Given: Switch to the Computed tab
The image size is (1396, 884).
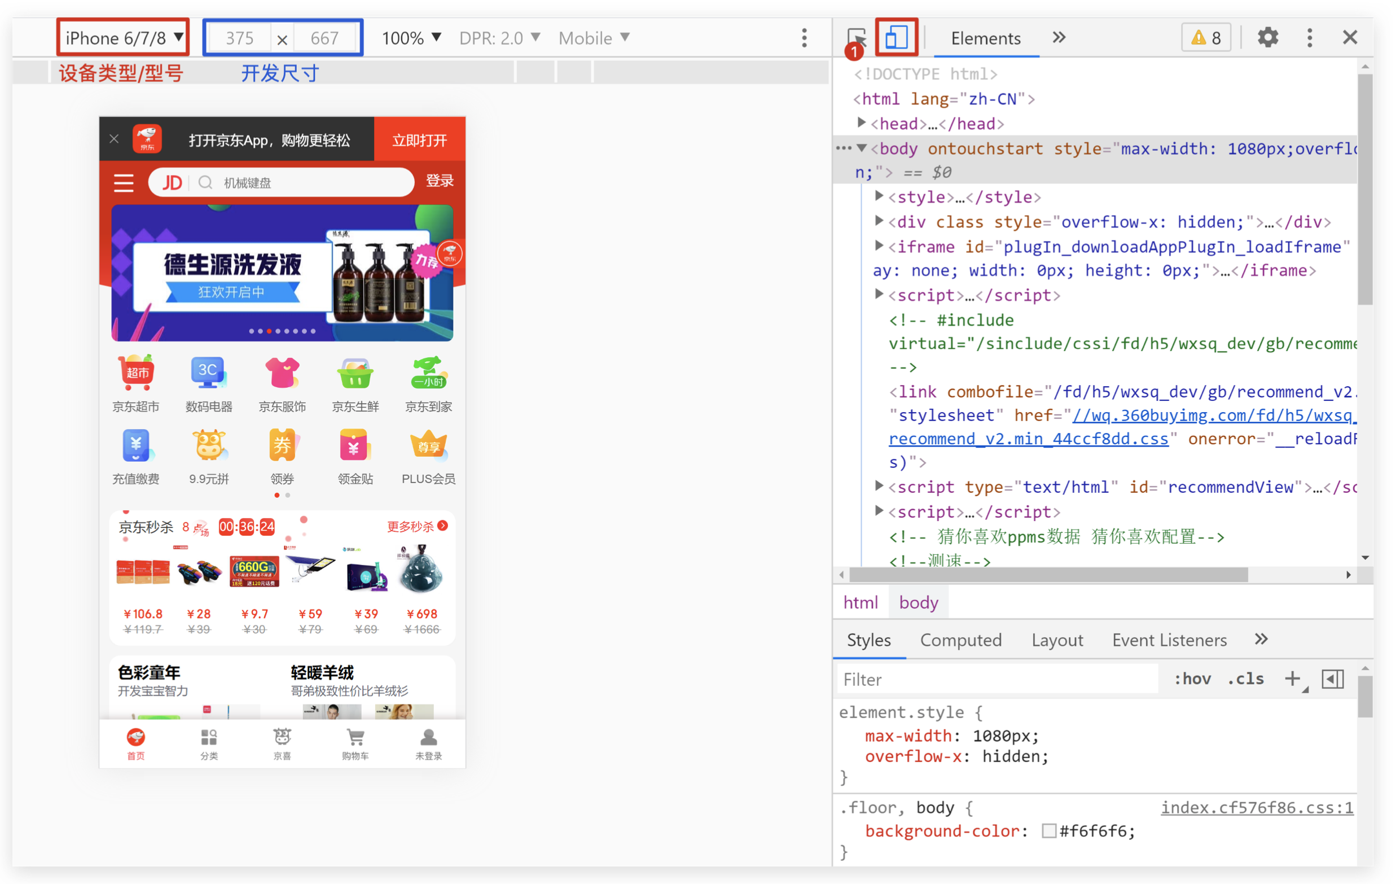Looking at the screenshot, I should point(960,640).
